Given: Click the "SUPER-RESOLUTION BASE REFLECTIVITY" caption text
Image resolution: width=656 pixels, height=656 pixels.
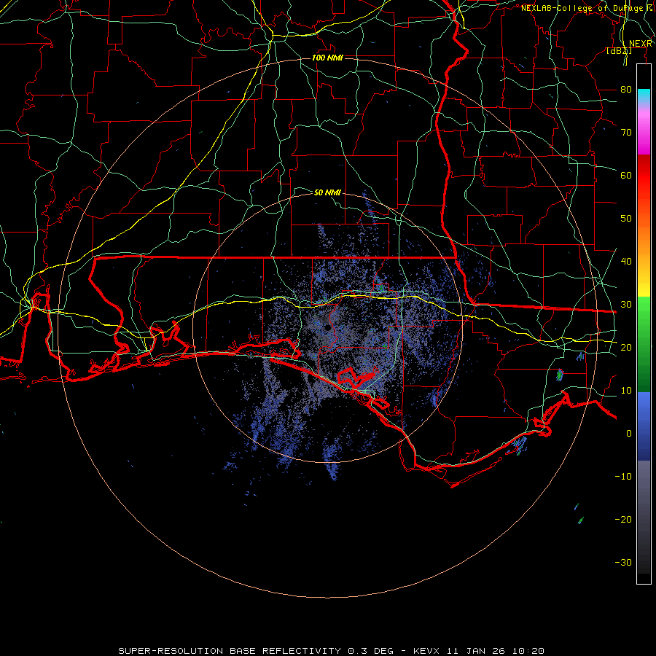Looking at the screenshot, I should pyautogui.click(x=230, y=651).
